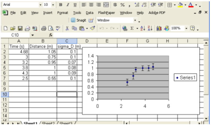Expand the zoom percentage dropdown
Screen dimensions: 211x125
click(186, 28)
